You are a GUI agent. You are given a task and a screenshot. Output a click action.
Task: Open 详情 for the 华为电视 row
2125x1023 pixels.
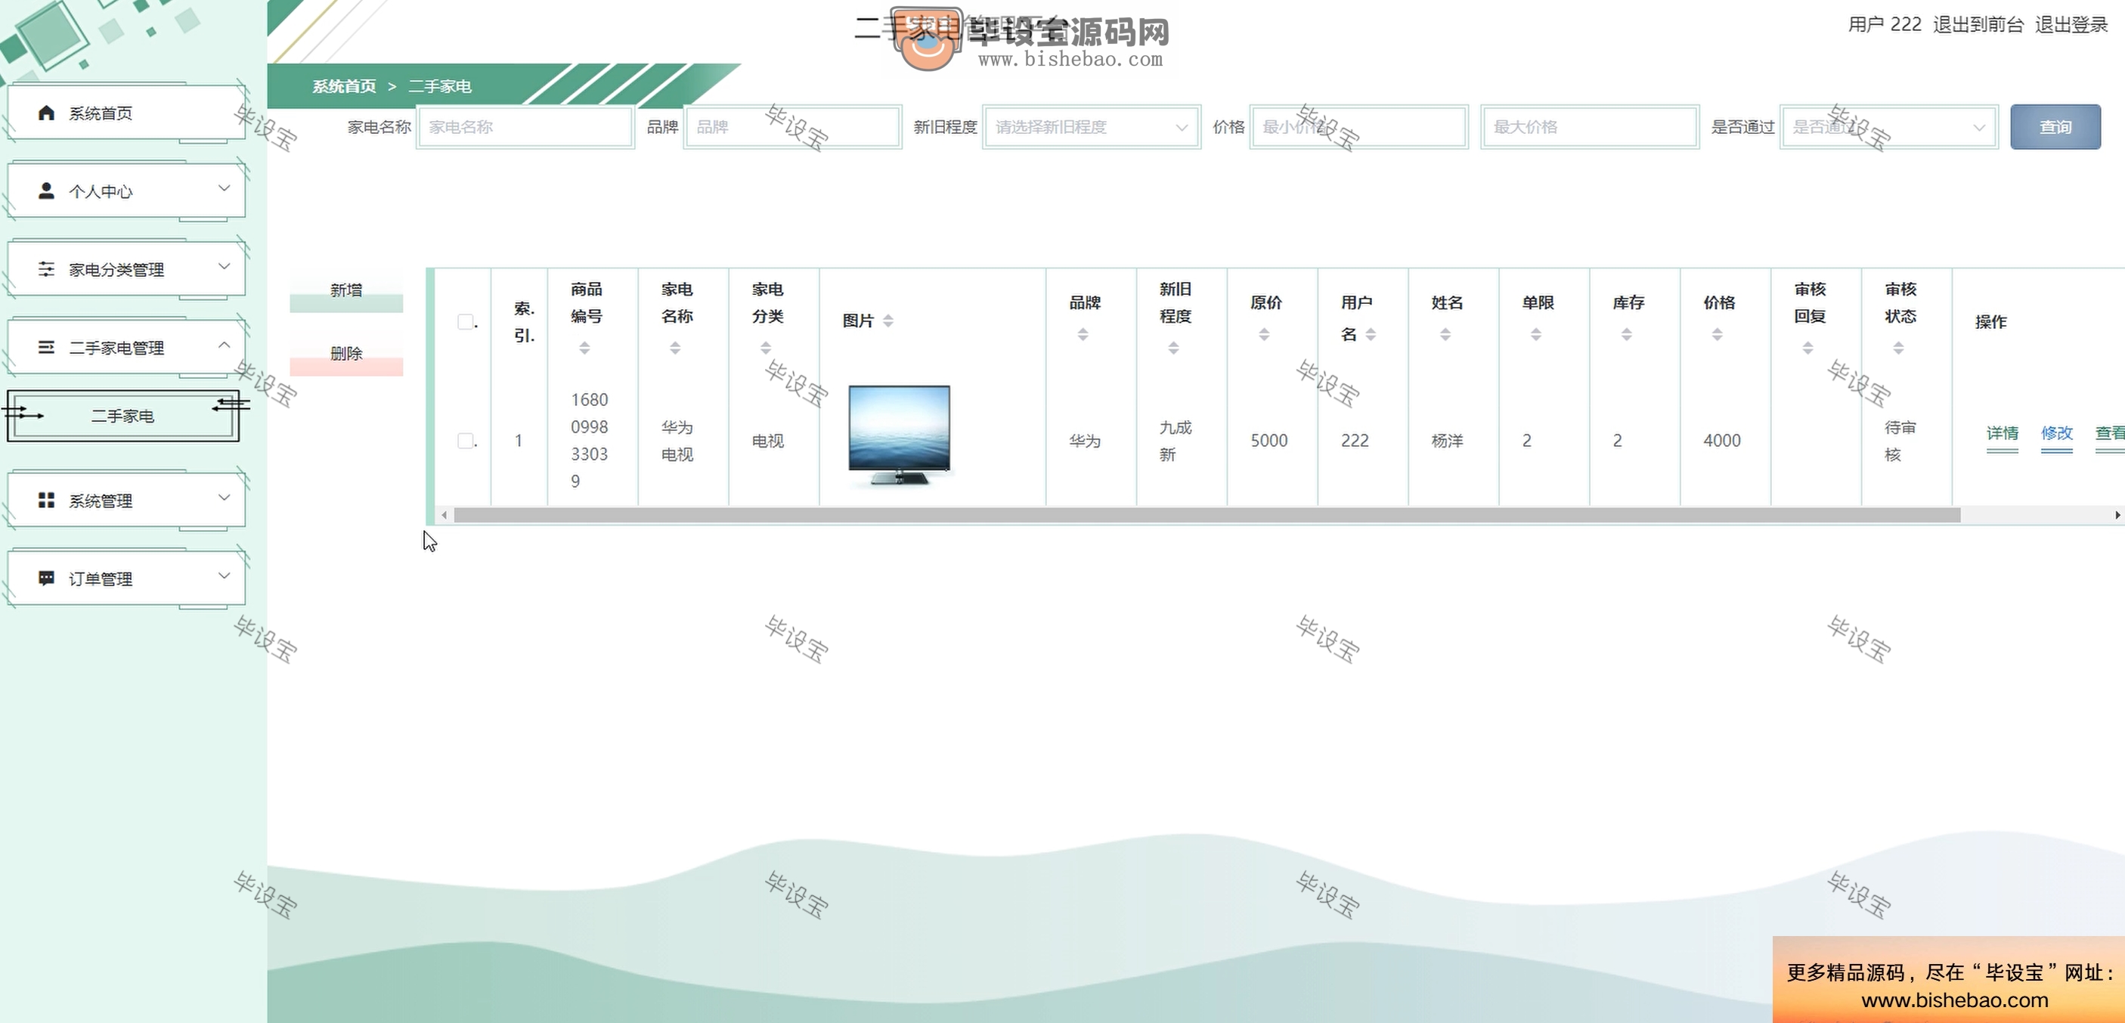pyautogui.click(x=2002, y=434)
